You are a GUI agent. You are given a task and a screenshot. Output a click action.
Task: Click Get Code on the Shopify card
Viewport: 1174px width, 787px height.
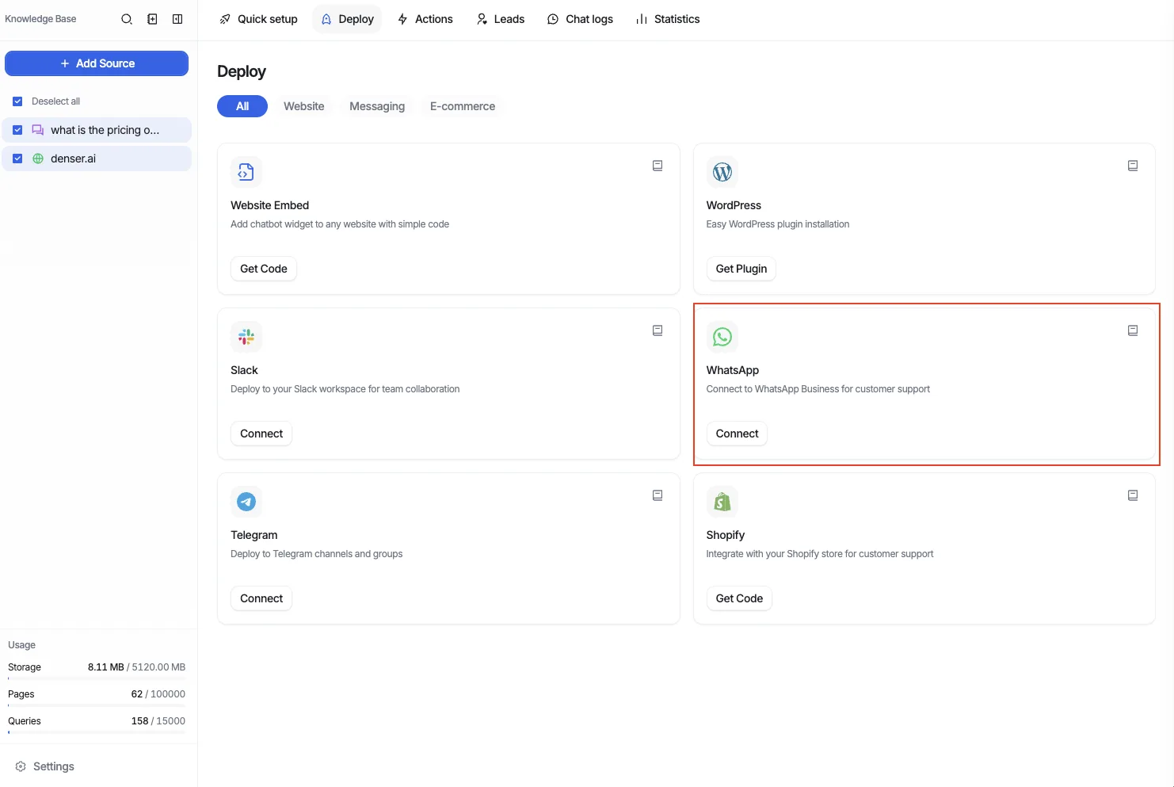[739, 598]
